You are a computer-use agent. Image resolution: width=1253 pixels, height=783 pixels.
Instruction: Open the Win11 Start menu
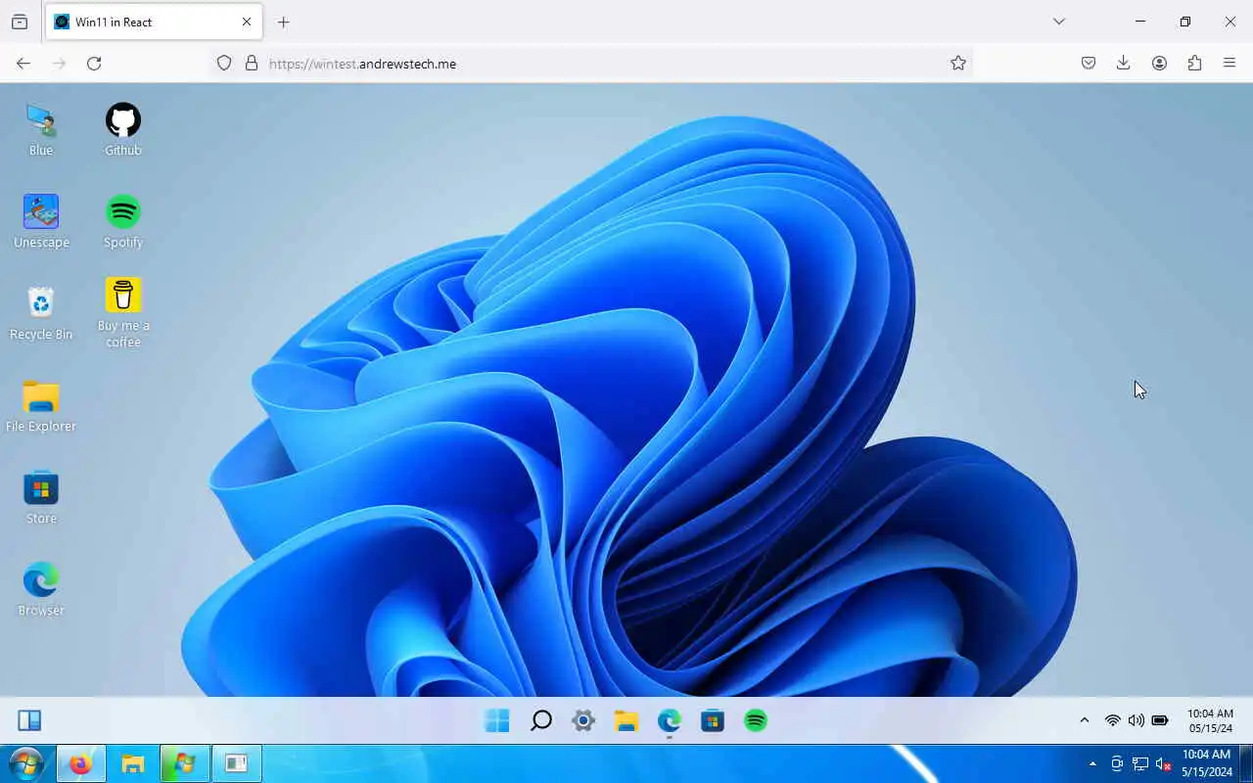(497, 721)
